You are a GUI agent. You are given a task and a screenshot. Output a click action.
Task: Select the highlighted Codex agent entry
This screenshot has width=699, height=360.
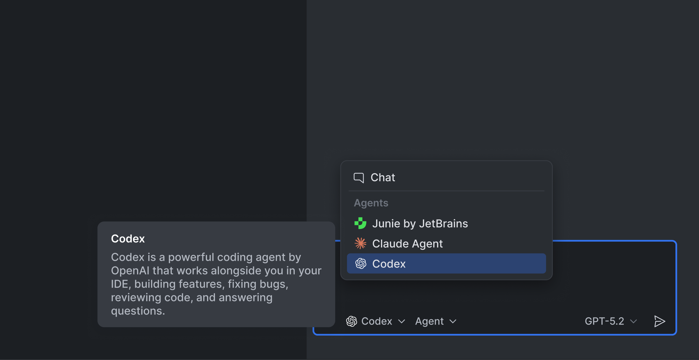tap(389, 263)
